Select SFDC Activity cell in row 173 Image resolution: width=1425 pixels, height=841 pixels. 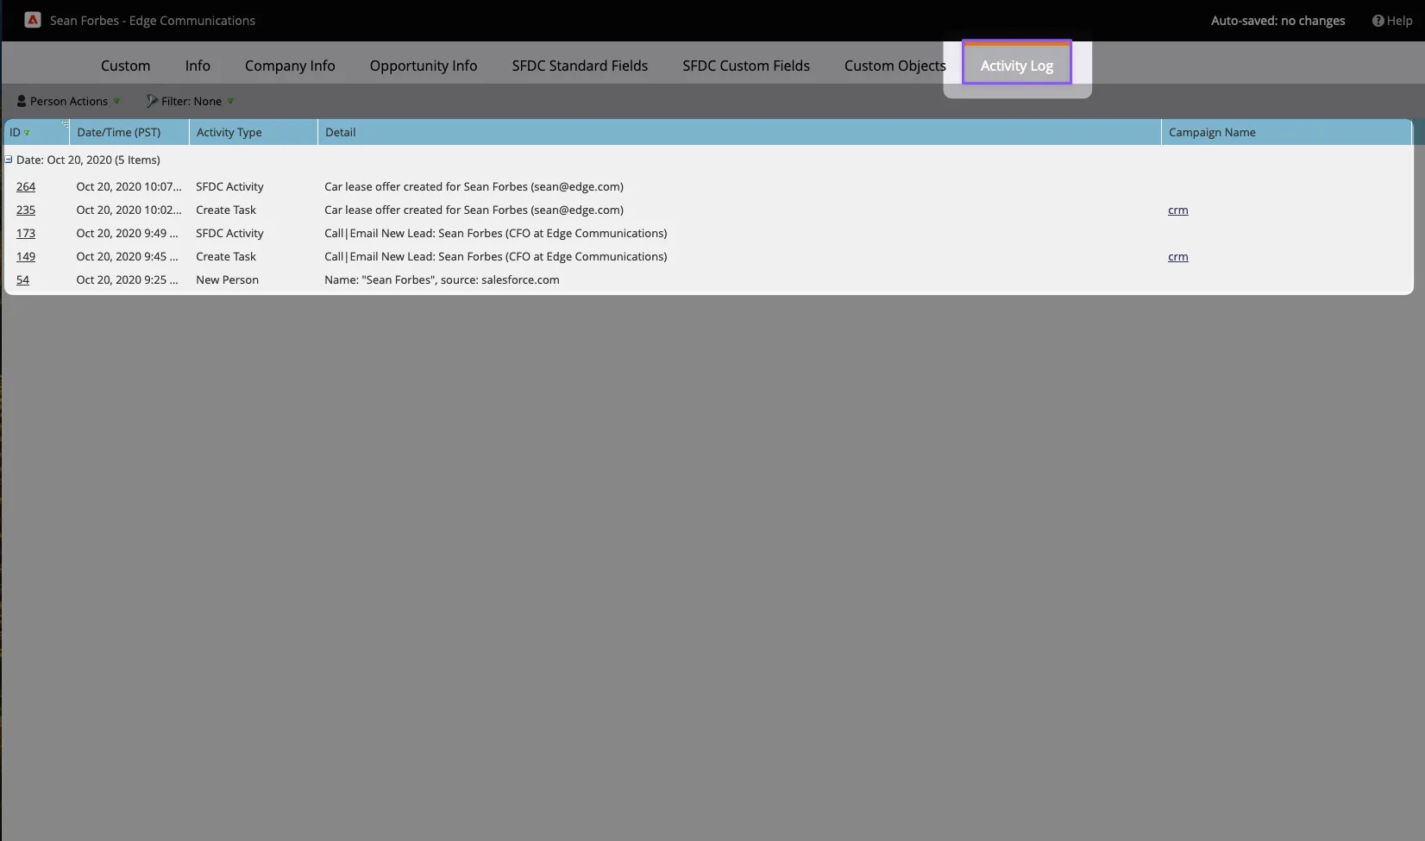click(229, 233)
